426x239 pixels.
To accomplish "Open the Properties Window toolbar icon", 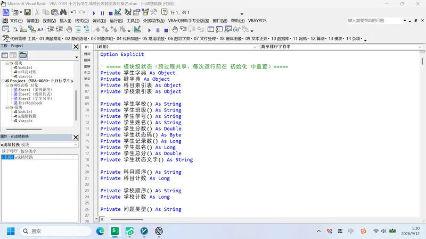I will 136,12.
